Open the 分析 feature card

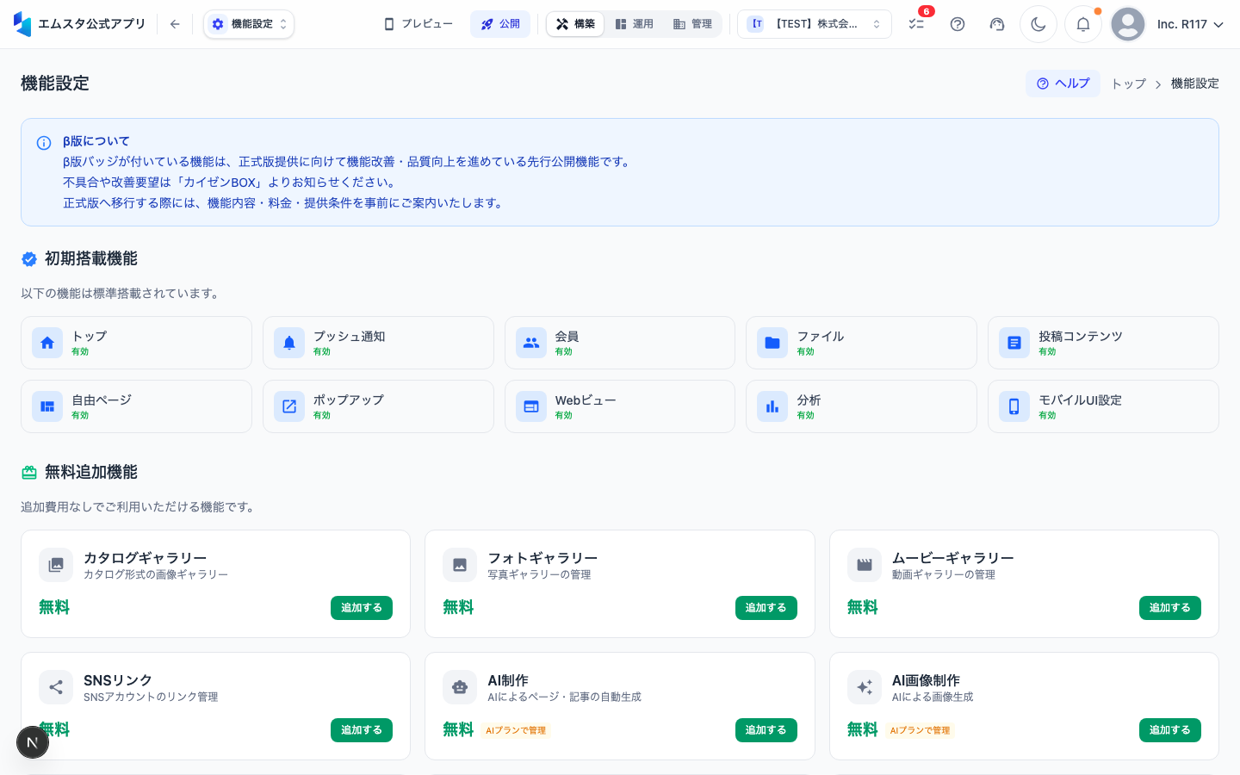tap(861, 406)
